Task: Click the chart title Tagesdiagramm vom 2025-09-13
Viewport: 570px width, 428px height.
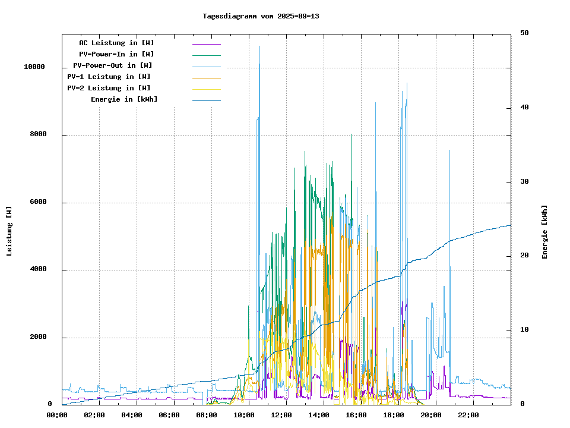Action: [261, 16]
